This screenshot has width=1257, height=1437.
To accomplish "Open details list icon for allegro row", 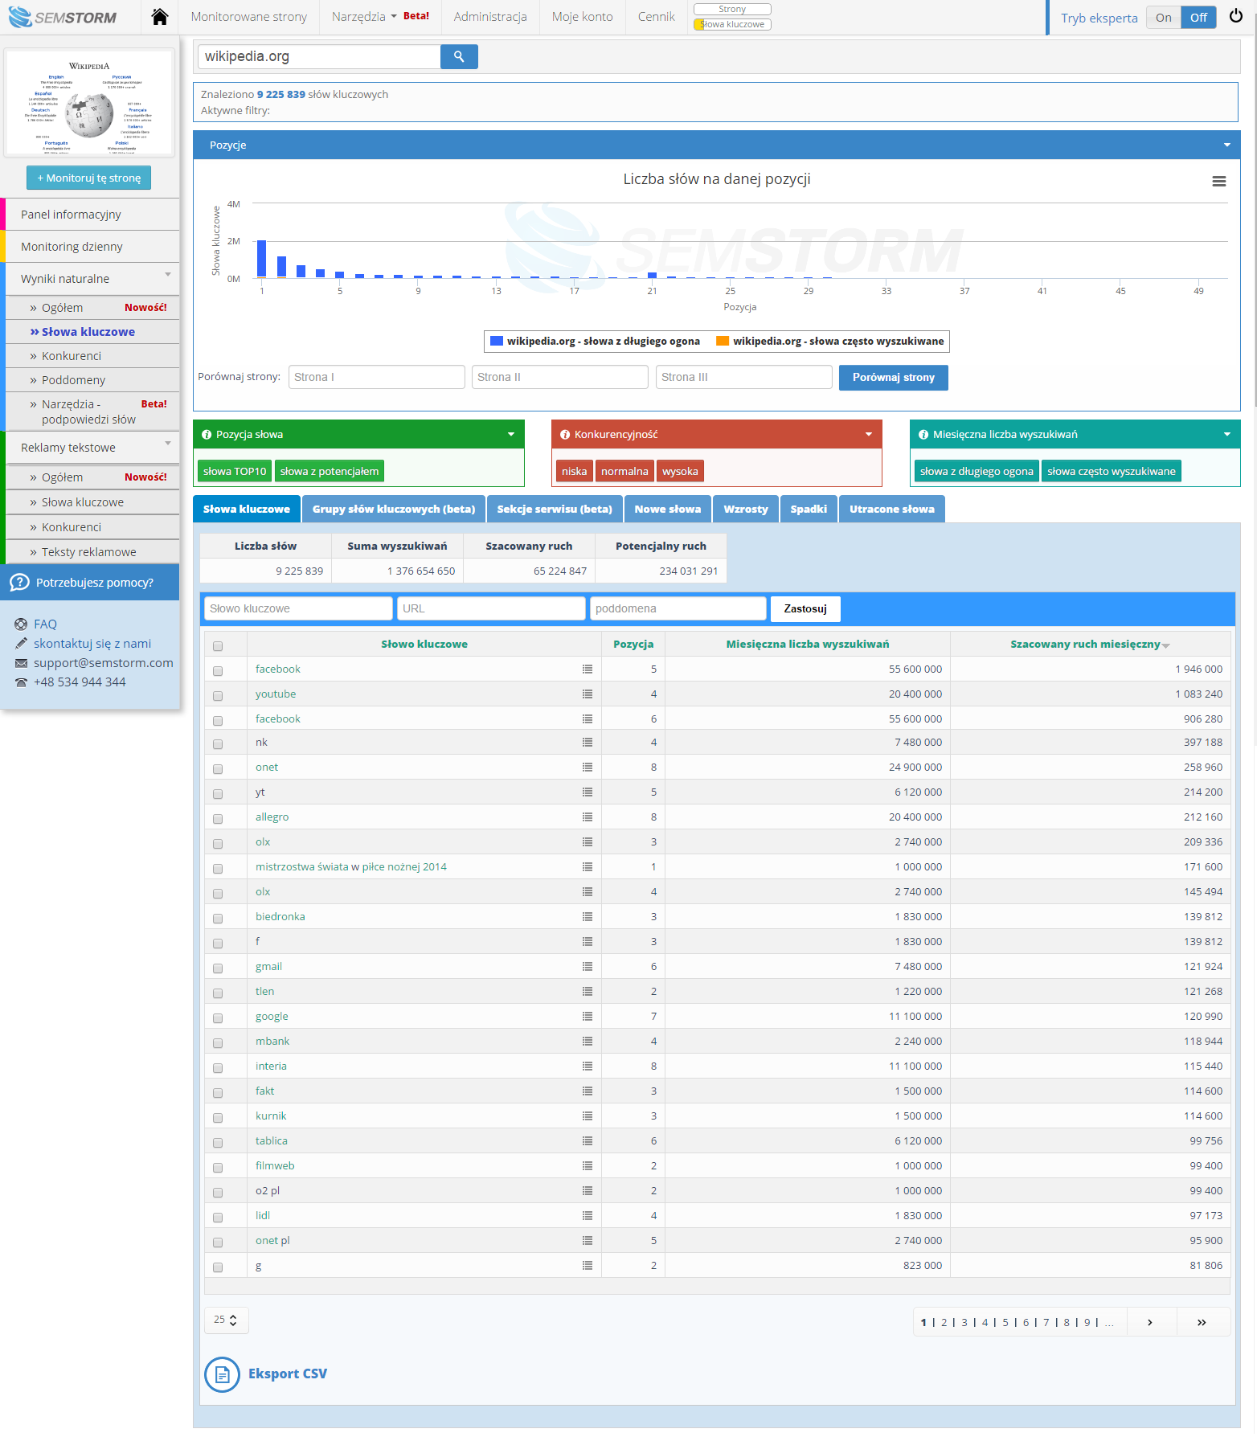I will 588,817.
